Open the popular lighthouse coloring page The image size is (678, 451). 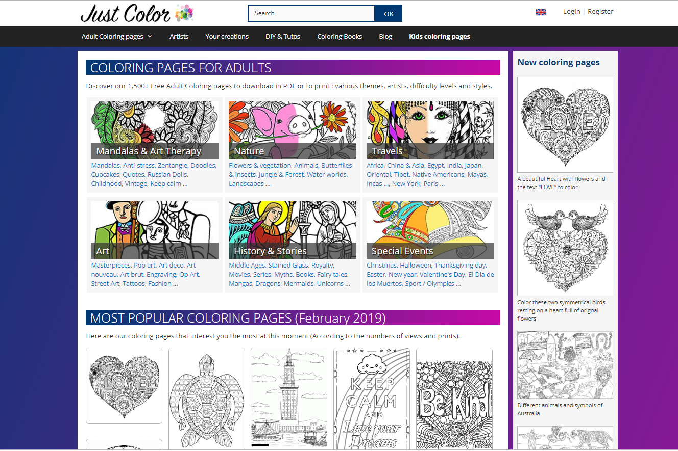coord(289,399)
